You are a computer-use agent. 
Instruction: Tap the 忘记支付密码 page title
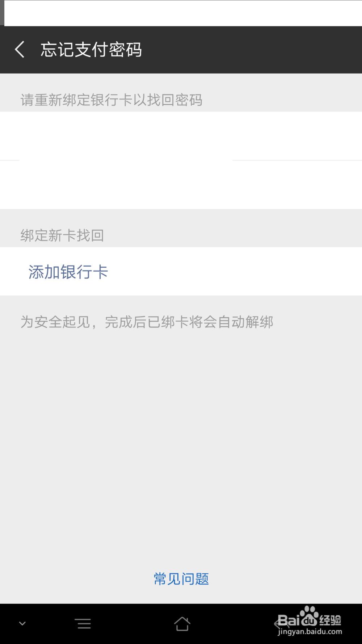[91, 50]
